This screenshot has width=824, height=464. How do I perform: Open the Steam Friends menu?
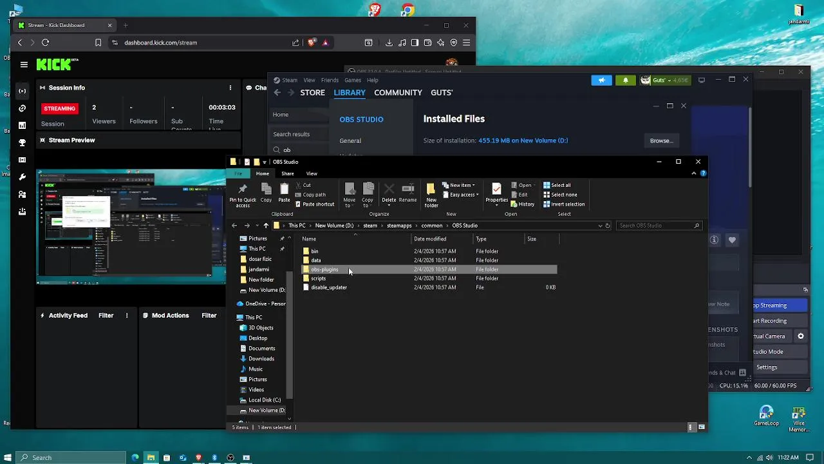pos(330,80)
